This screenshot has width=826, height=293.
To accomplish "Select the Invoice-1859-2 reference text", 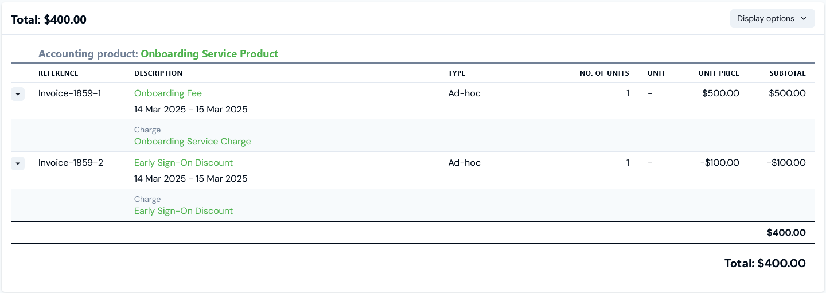I will pyautogui.click(x=71, y=163).
